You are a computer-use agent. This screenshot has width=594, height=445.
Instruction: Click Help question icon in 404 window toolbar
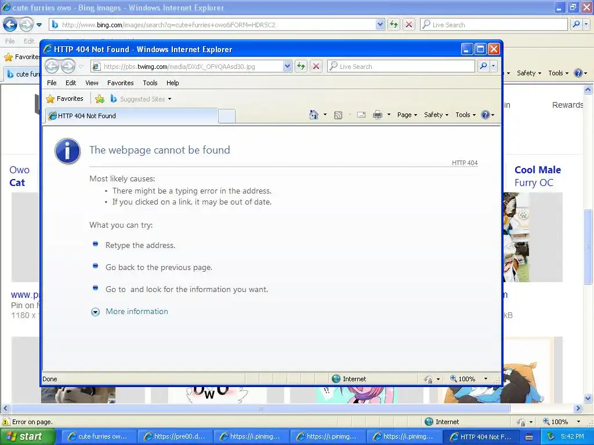click(x=486, y=115)
